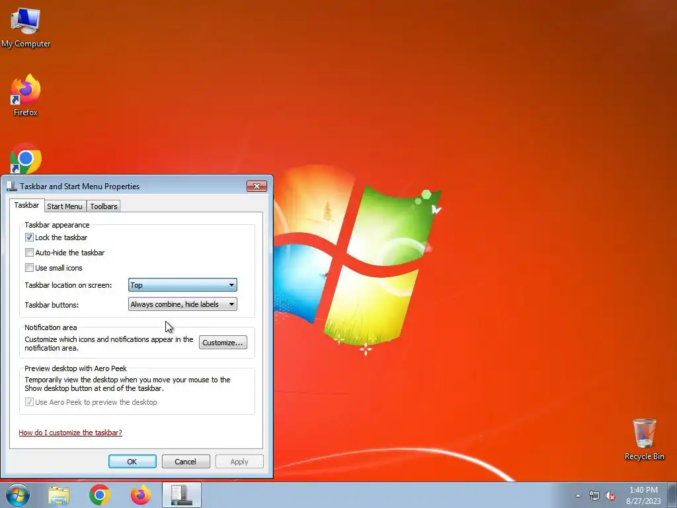Open the network tray icon
677x508 pixels.
[594, 495]
